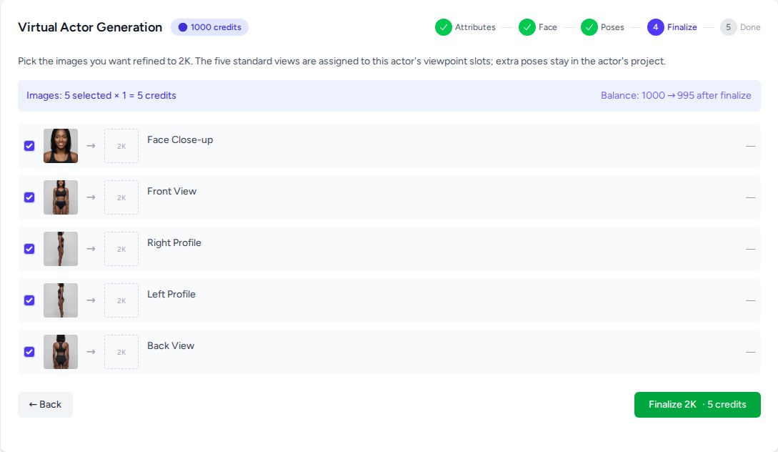Viewport: 778px width, 452px height.
Task: Click the green check icon beside Face
Action: [x=527, y=27]
